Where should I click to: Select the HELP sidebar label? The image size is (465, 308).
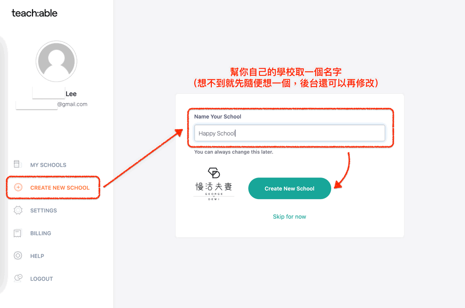pos(37,256)
